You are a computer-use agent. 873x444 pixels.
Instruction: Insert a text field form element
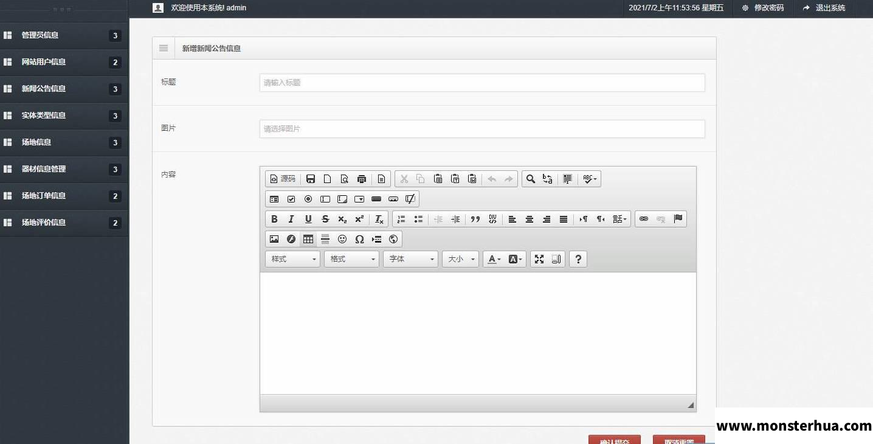[x=325, y=199]
